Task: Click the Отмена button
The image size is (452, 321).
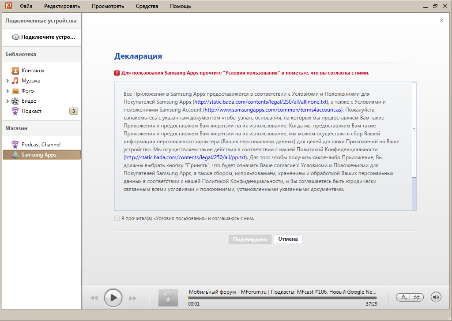Action: point(288,239)
